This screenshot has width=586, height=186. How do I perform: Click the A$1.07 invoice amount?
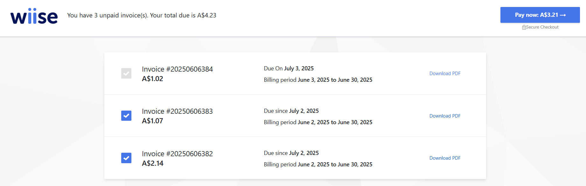[152, 121]
